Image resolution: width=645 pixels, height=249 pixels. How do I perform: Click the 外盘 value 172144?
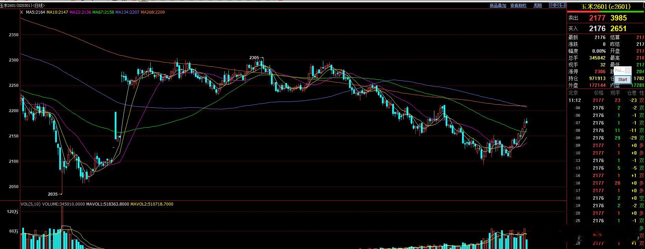(597, 85)
